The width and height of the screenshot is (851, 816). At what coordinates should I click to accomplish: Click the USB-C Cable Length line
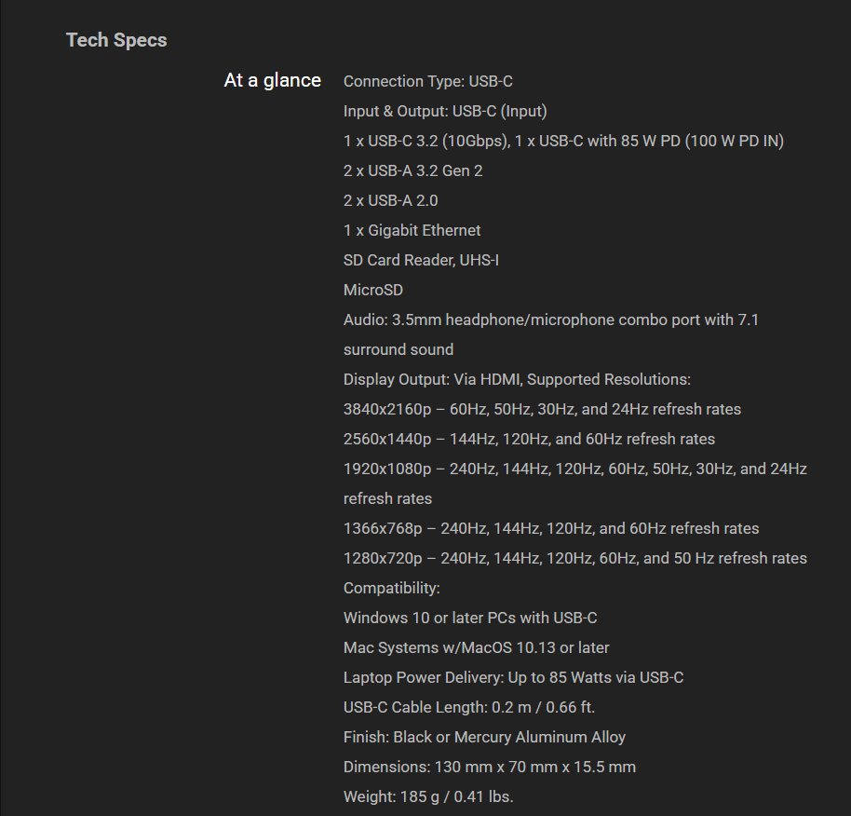(468, 708)
